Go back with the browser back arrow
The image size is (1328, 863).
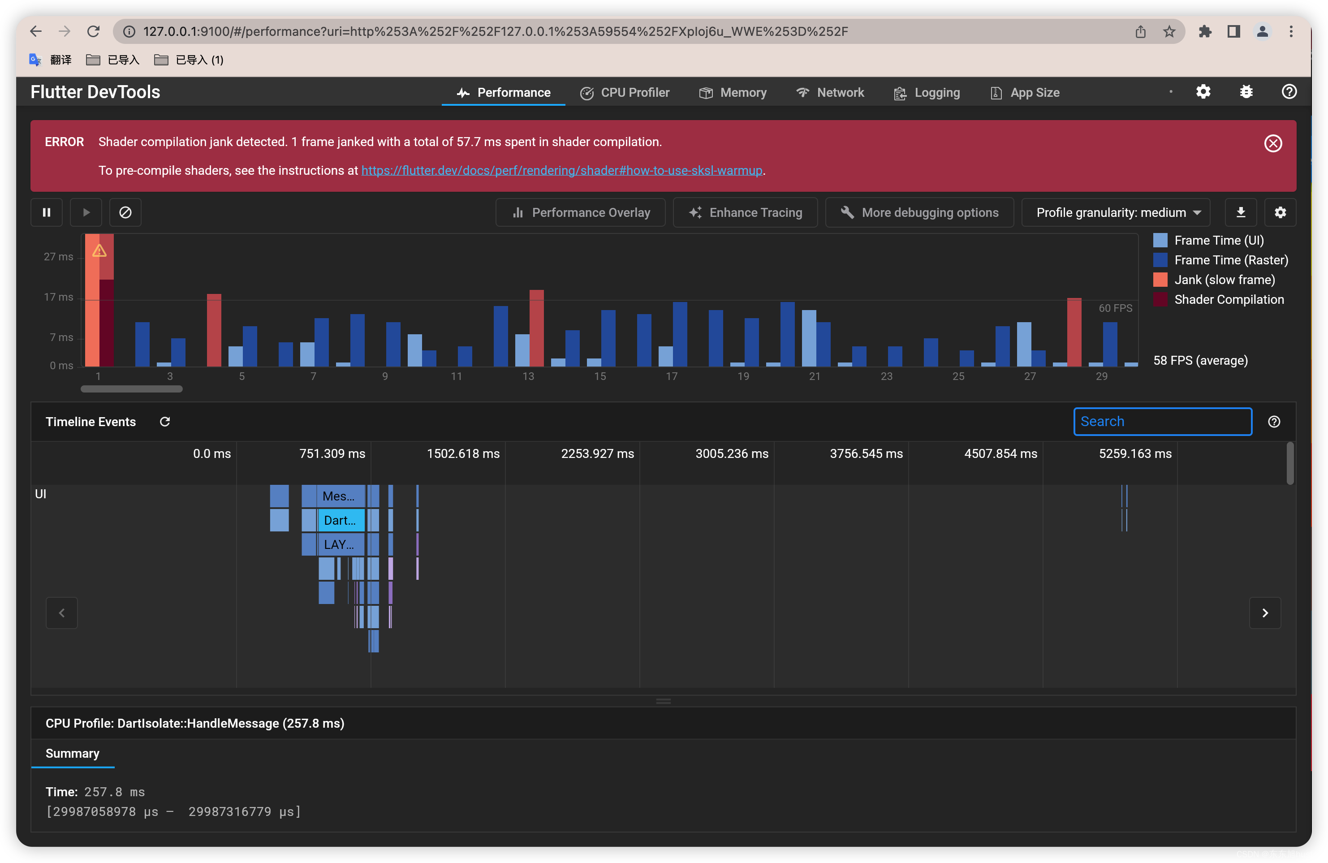click(x=36, y=31)
